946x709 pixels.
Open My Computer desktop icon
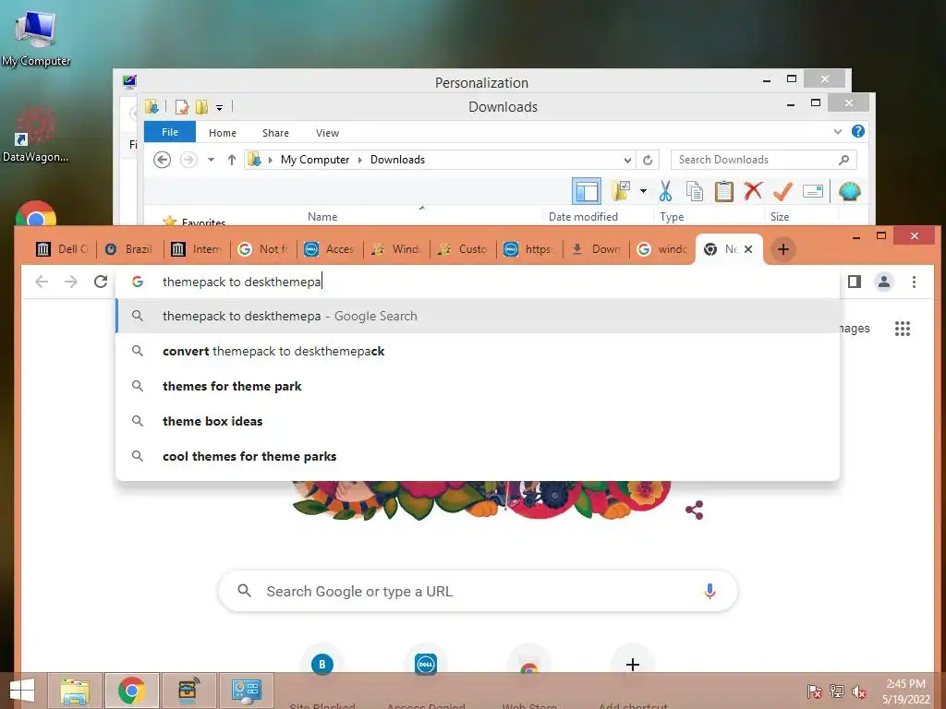[x=36, y=37]
